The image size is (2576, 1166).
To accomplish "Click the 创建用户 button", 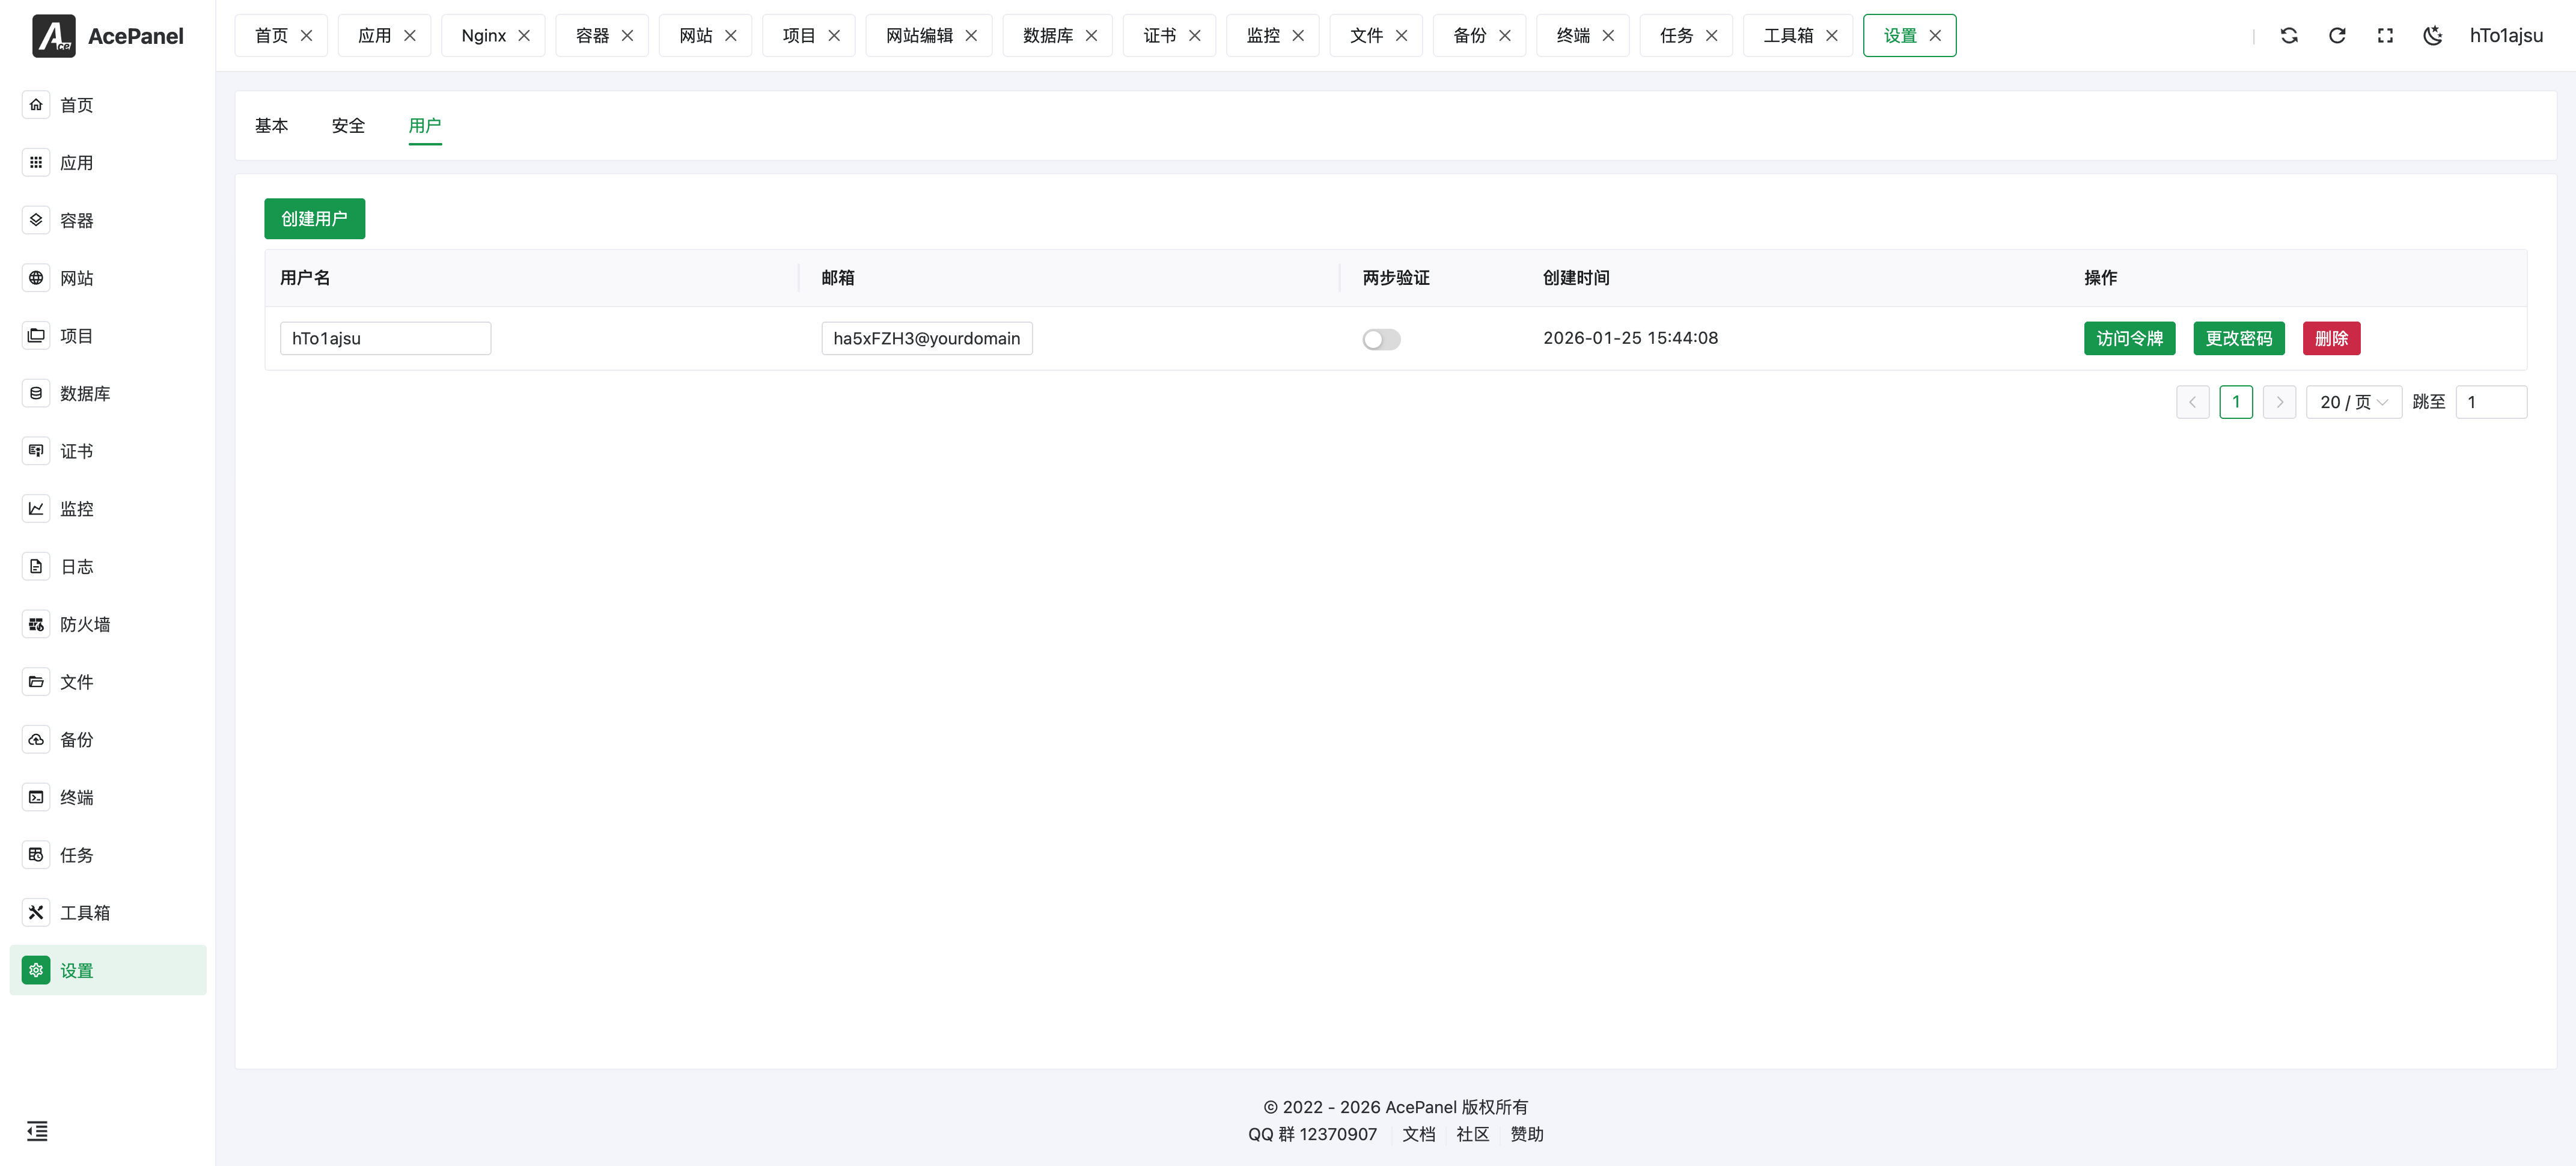I will click(x=314, y=218).
